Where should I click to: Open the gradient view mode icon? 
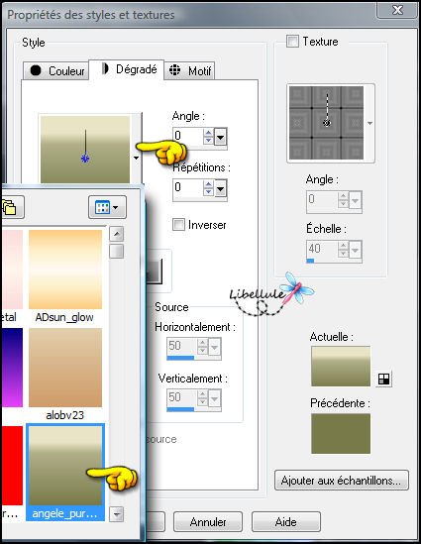107,207
